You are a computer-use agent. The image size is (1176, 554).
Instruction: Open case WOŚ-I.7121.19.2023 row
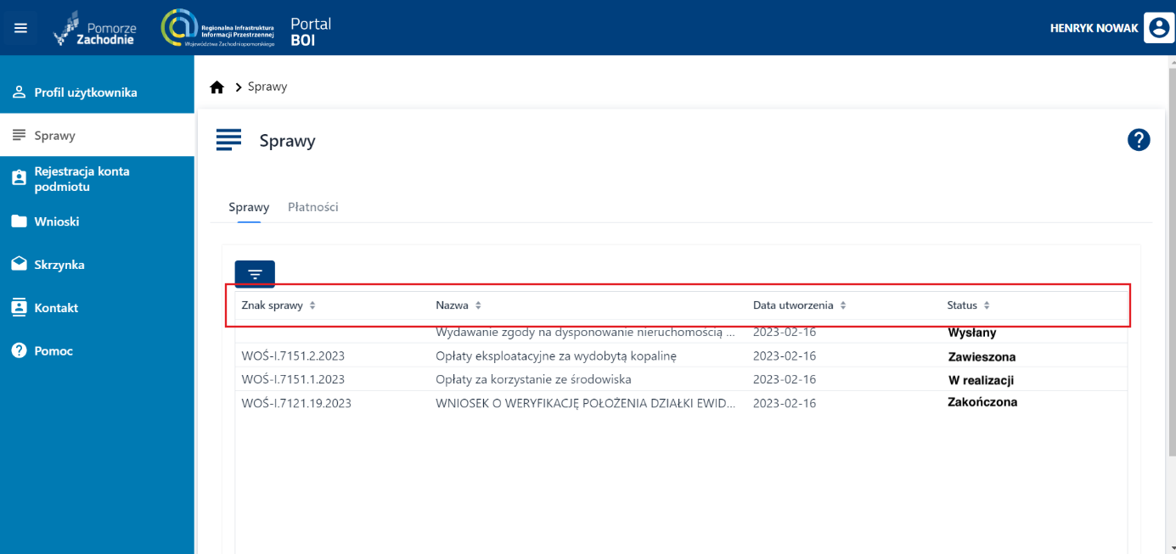click(x=296, y=403)
